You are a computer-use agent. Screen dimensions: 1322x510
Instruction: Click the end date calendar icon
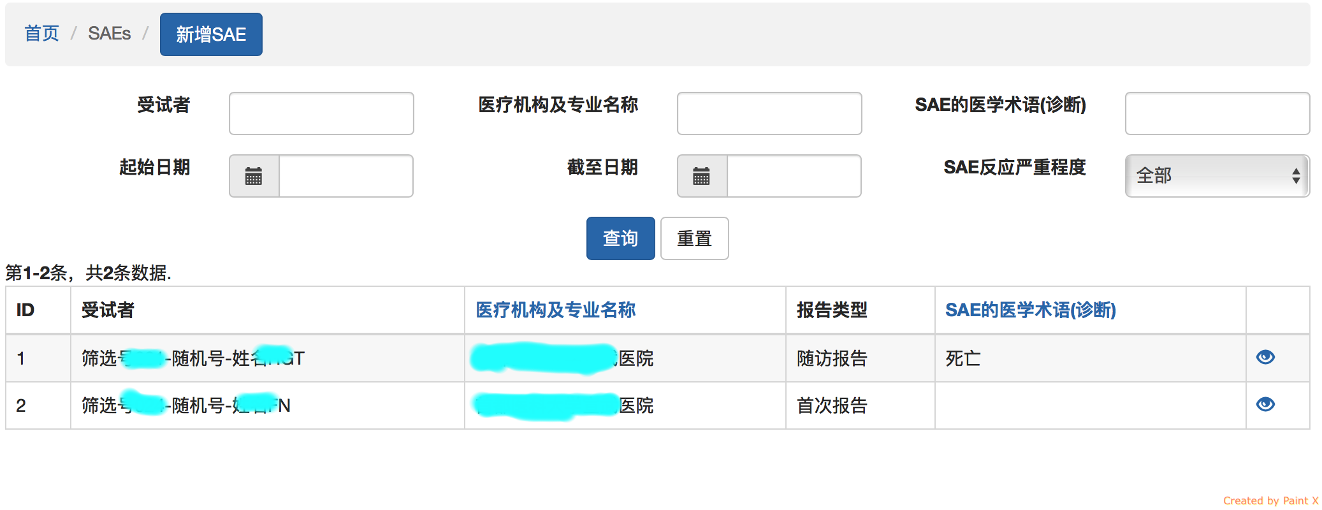pos(702,176)
